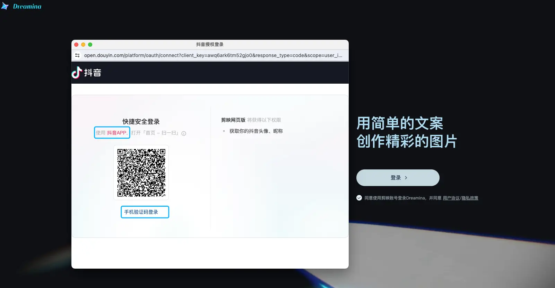555x288 pixels.
Task: Click the 快捷安全登录 heading
Action: 141,122
